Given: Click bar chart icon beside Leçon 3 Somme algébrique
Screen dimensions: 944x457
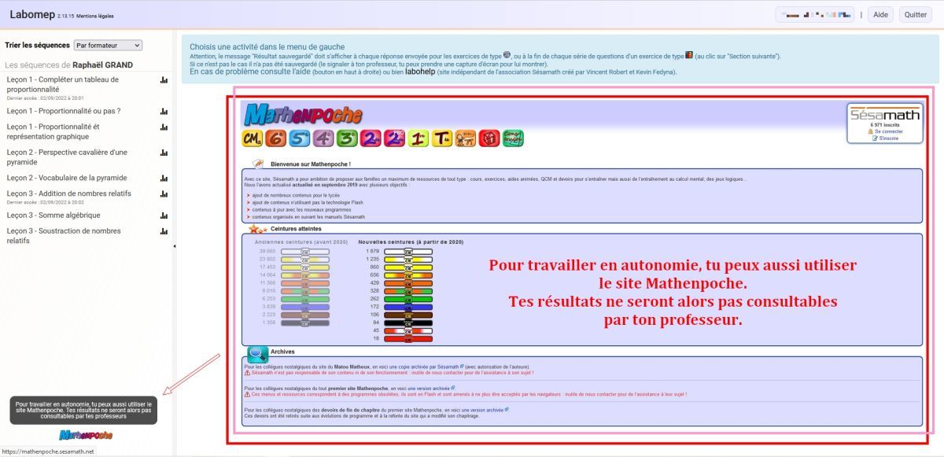Looking at the screenshot, I should pyautogui.click(x=164, y=216).
